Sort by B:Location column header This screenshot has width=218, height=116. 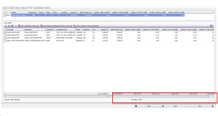[x=35, y=30]
